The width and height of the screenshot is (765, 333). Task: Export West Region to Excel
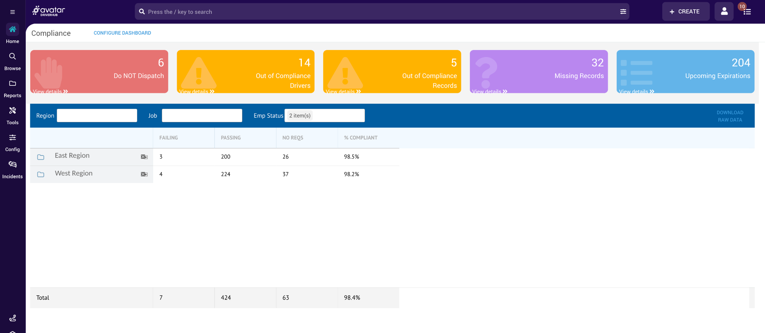[144, 175]
